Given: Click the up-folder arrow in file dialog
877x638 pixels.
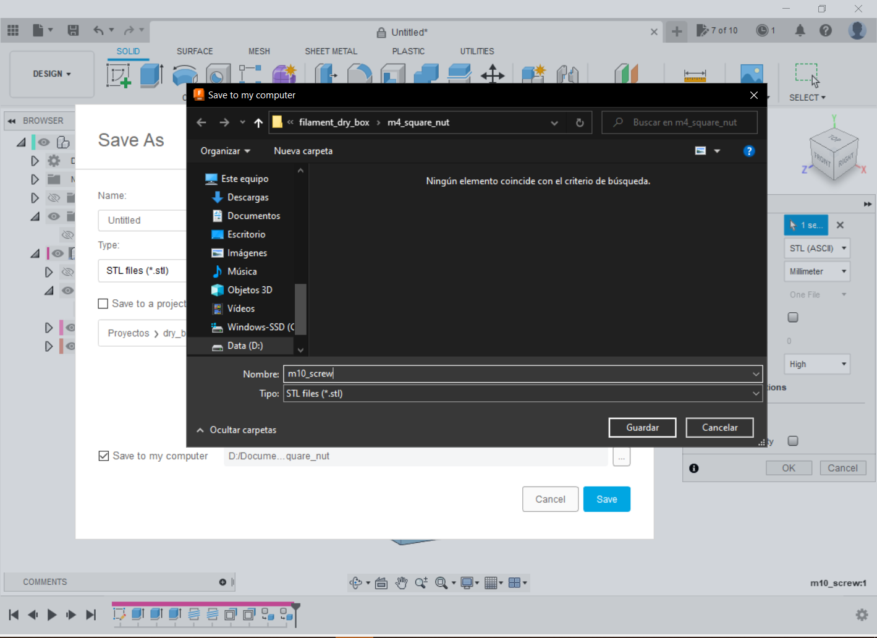Looking at the screenshot, I should 258,122.
